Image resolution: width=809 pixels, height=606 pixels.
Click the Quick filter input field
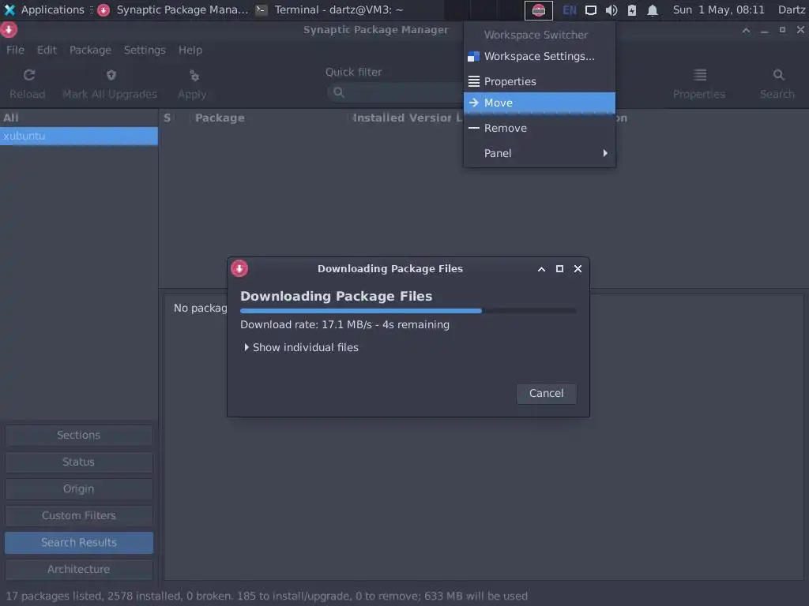(x=397, y=92)
